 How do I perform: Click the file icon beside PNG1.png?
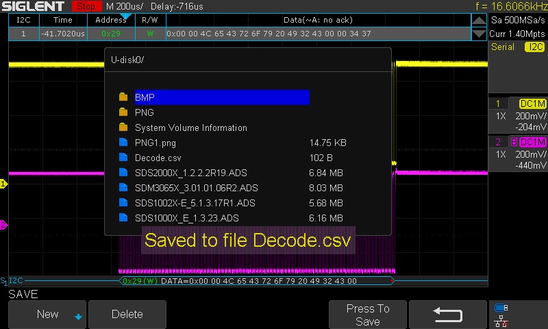(x=123, y=143)
